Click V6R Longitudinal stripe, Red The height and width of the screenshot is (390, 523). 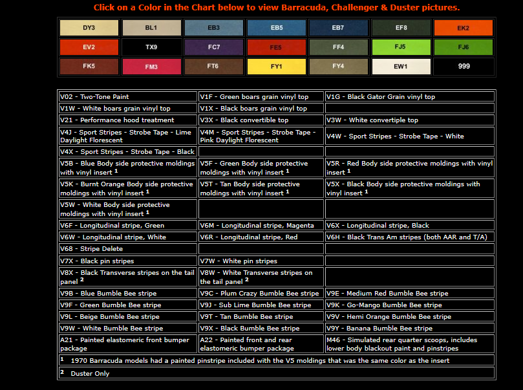(261, 237)
